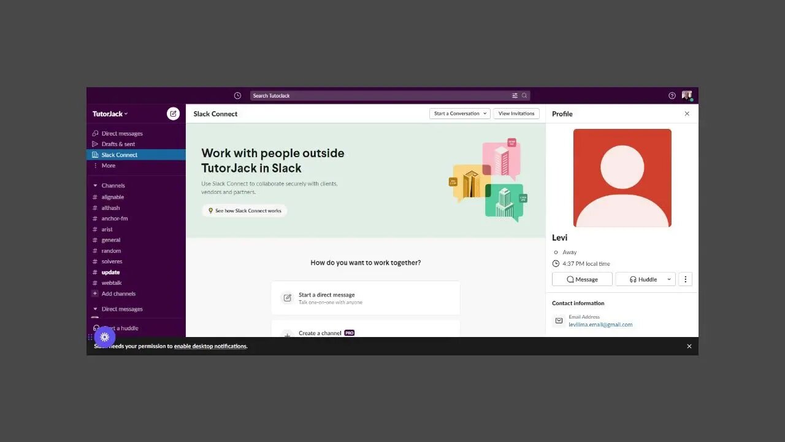Dismiss the desktop notifications banner
This screenshot has height=442, width=785.
(689, 346)
